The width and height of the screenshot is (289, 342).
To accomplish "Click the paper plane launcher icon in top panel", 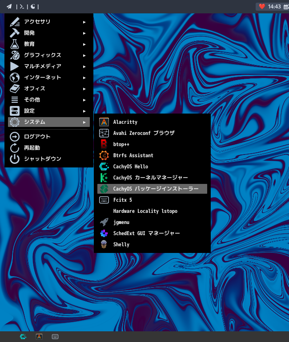I will click(x=9, y=7).
